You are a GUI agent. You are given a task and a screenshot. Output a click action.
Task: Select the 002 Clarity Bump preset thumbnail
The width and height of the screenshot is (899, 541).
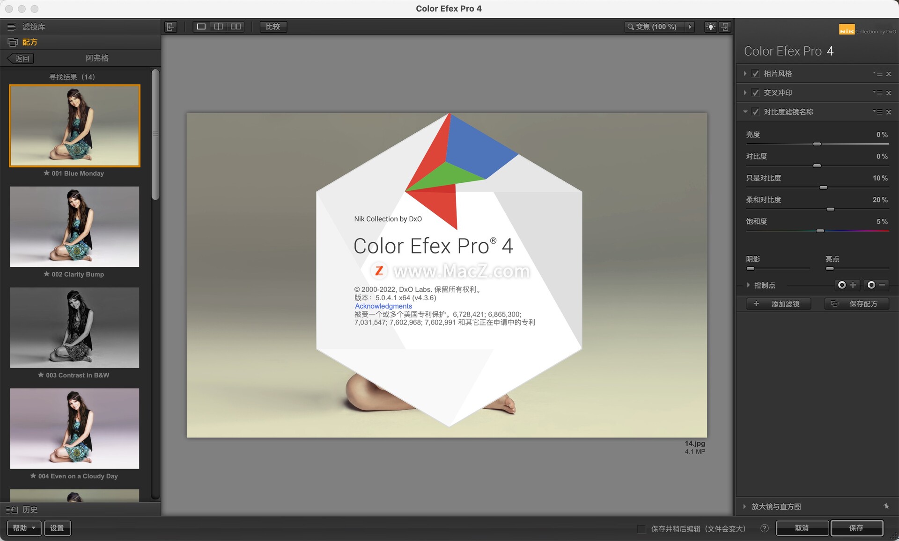tap(74, 227)
